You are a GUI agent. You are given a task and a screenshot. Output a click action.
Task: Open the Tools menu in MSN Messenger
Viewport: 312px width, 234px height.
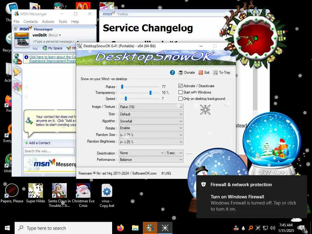(63, 22)
